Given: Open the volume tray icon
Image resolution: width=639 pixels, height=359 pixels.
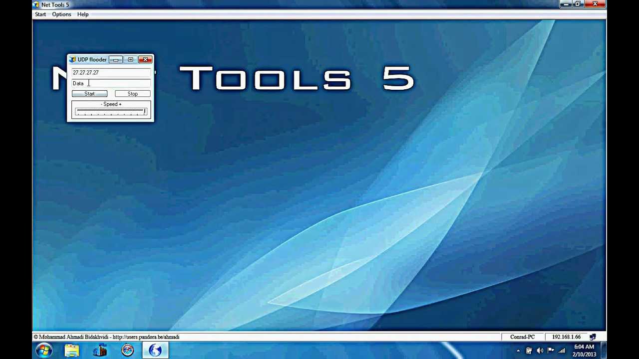Looking at the screenshot, I should tap(540, 351).
